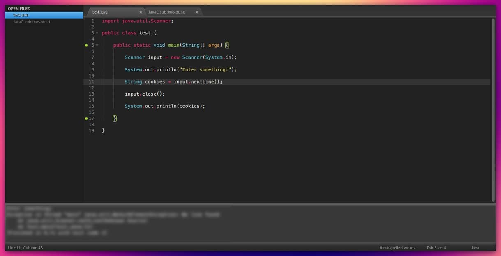Open the Tab Size: 4 indentation menu
Screen dimensions: 501x256
[436, 248]
